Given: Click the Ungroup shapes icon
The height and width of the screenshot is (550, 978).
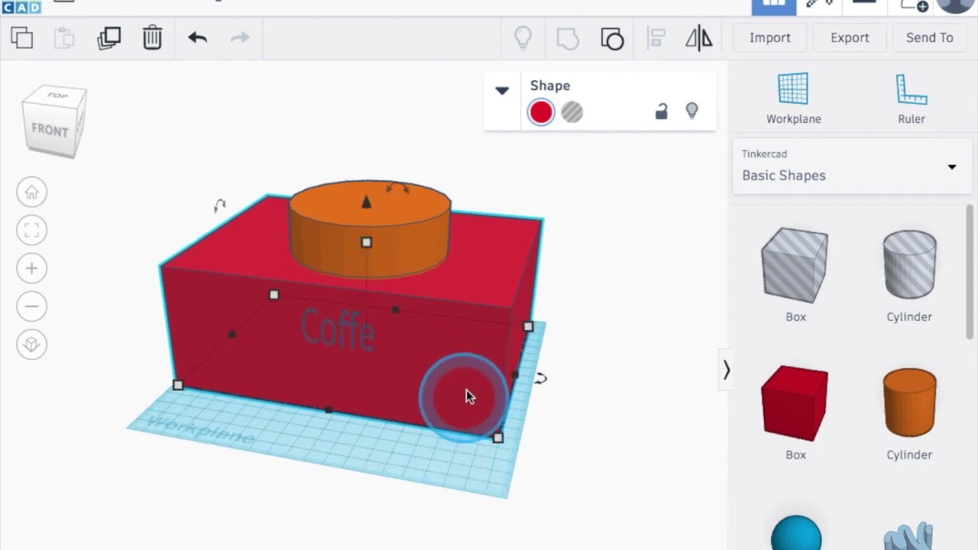Looking at the screenshot, I should point(612,38).
